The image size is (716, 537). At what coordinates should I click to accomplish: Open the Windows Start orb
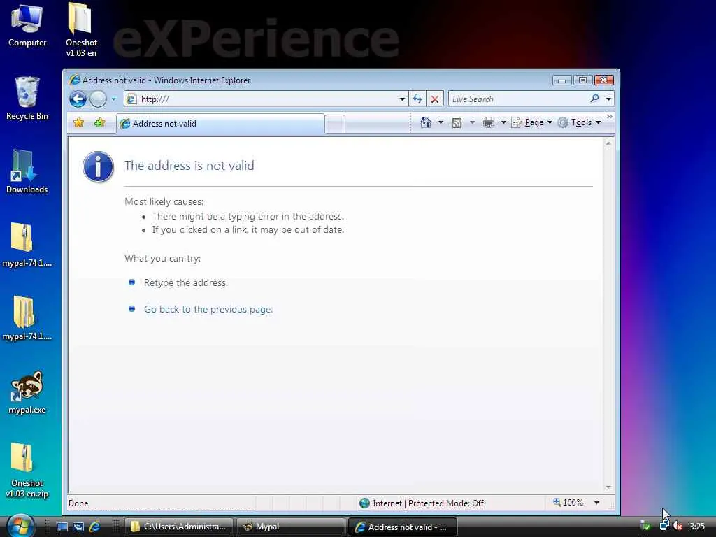(x=20, y=526)
